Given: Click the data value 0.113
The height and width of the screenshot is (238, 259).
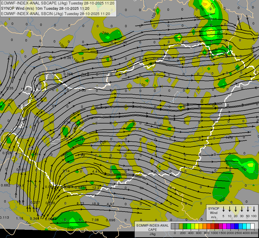Looking at the screenshot, I should click(x=4, y=218).
